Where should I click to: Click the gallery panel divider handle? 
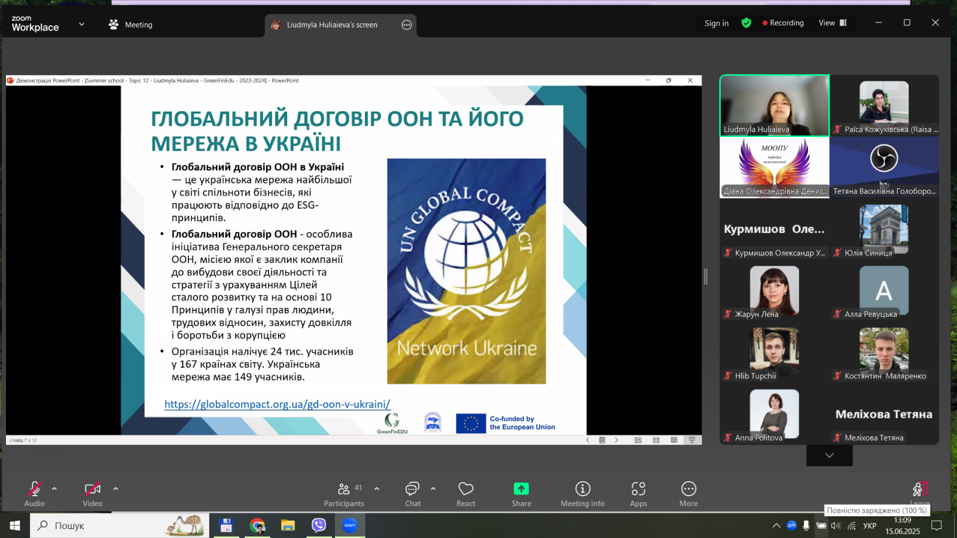click(x=706, y=276)
